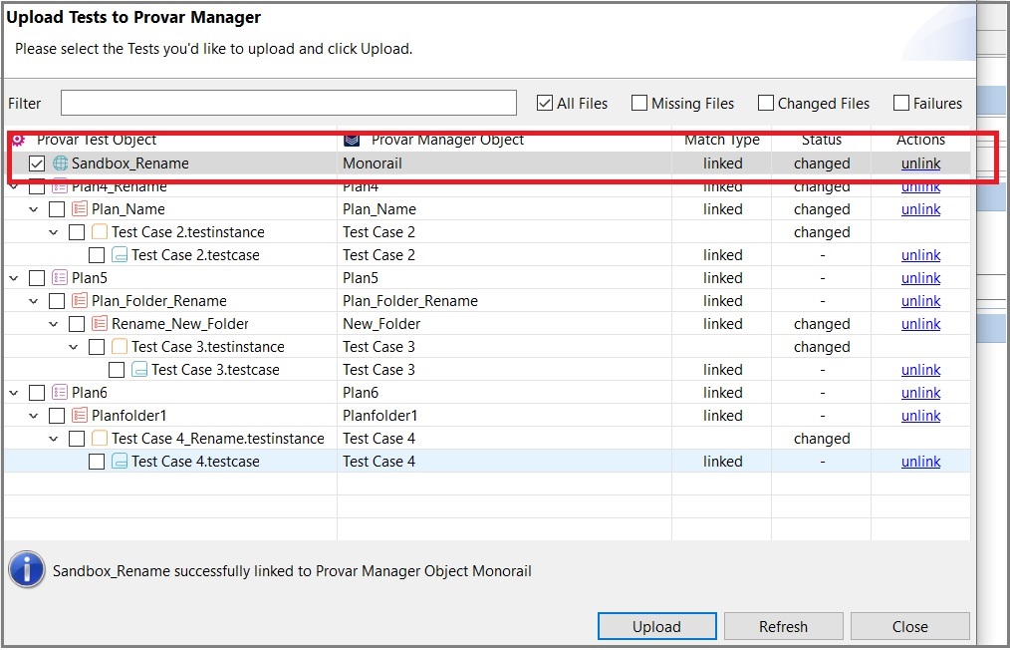Tick the Rename_New_Folder checkbox
This screenshot has width=1010, height=650.
coord(77,324)
